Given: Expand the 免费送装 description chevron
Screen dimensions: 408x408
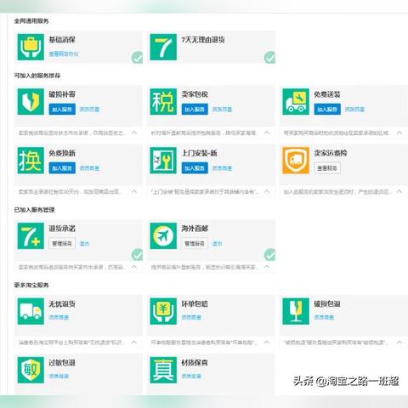Looking at the screenshot, I should pyautogui.click(x=399, y=133).
